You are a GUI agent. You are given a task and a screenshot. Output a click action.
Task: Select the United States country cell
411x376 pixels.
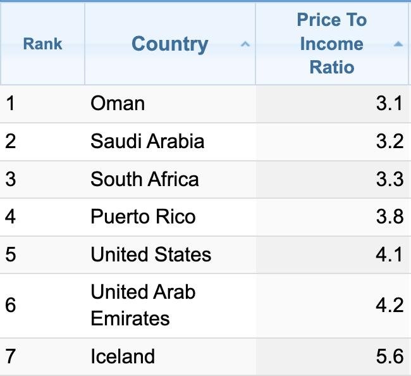click(x=151, y=254)
